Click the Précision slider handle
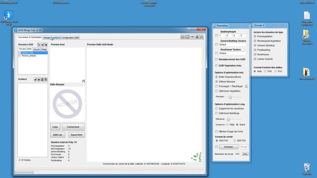This screenshot has width=317, height=178. 230,97
